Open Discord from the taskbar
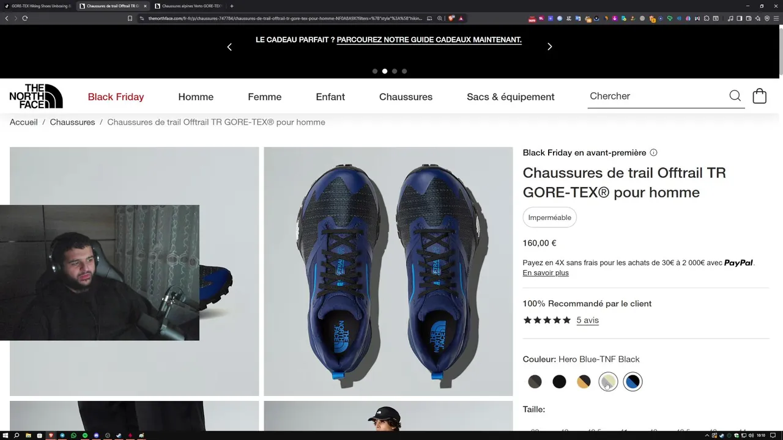783x440 pixels. (97, 436)
